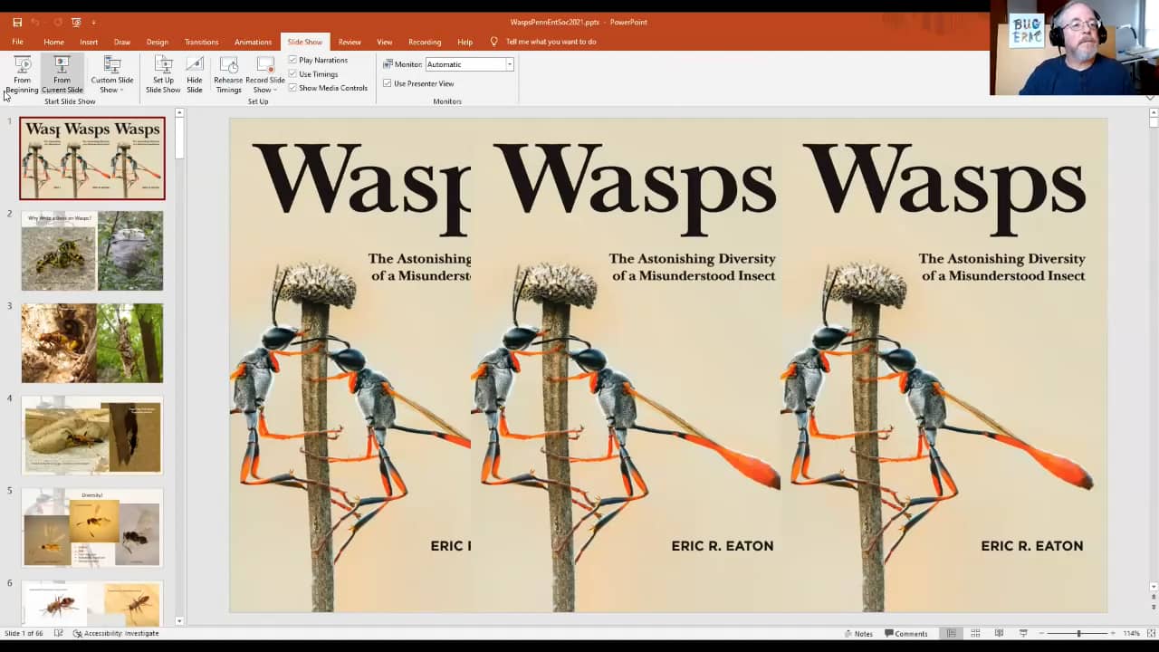The width and height of the screenshot is (1159, 652).
Task: Select the Slide Show tab
Action: click(x=304, y=42)
